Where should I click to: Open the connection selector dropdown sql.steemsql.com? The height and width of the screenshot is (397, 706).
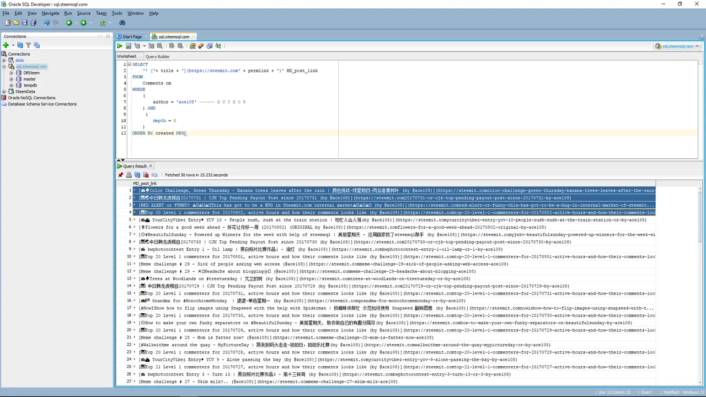point(677,46)
